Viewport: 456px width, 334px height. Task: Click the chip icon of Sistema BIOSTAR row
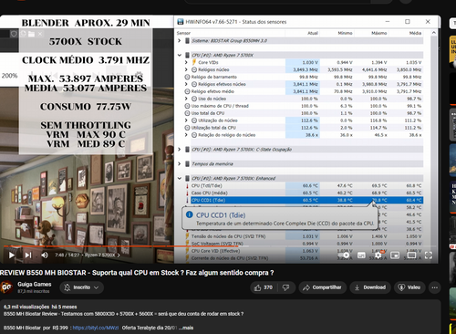(187, 40)
